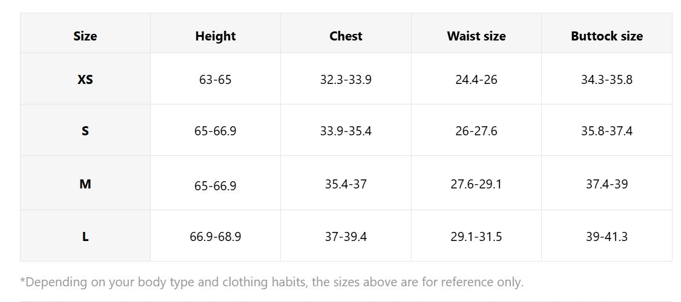Select the XS size row label
Viewport: 681px width, 302px height.
pyautogui.click(x=85, y=79)
